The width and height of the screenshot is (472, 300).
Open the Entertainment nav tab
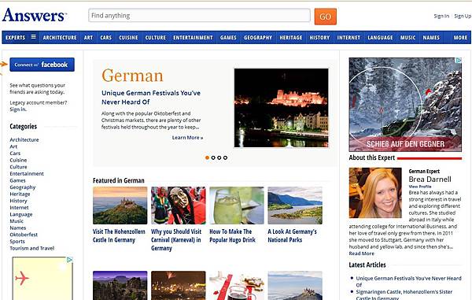pyautogui.click(x=193, y=37)
